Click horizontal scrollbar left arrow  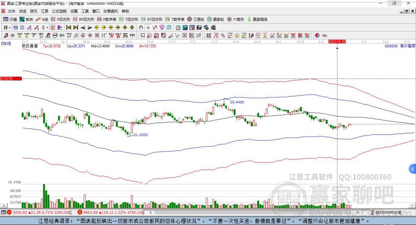[x=150, y=212]
